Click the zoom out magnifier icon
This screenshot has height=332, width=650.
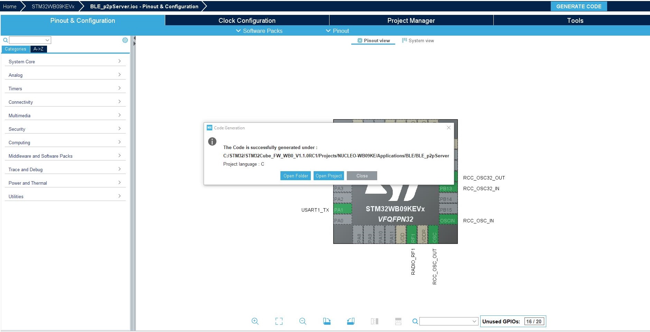pos(303,321)
